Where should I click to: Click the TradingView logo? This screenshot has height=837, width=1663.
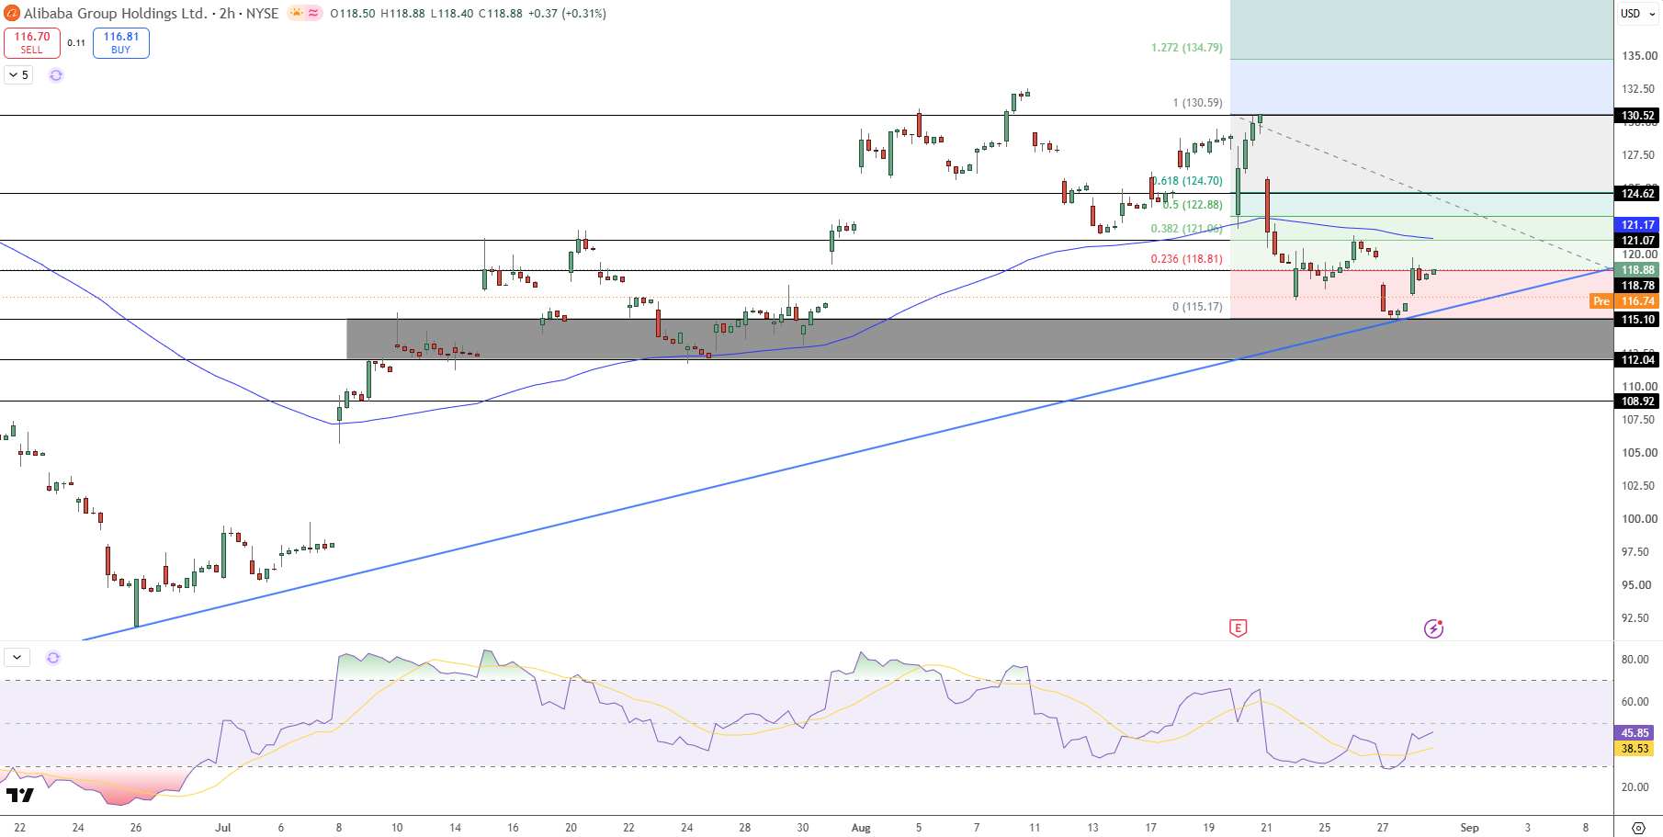click(x=20, y=795)
